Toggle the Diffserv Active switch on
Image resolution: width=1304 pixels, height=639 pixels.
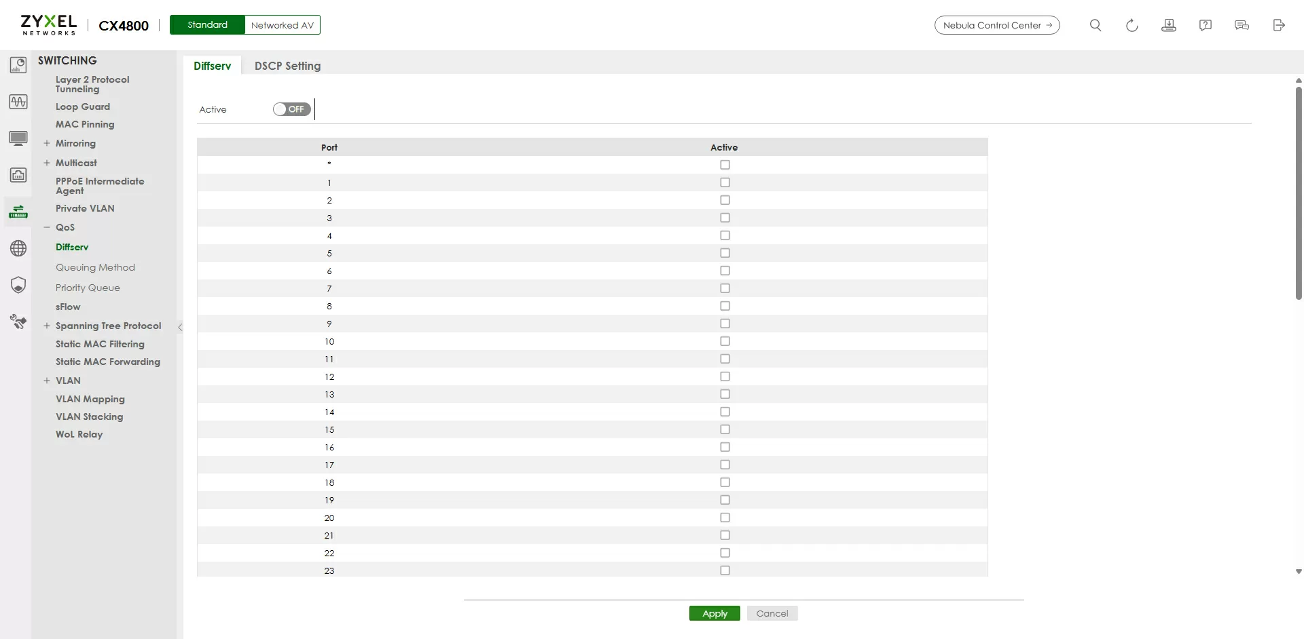pos(291,109)
